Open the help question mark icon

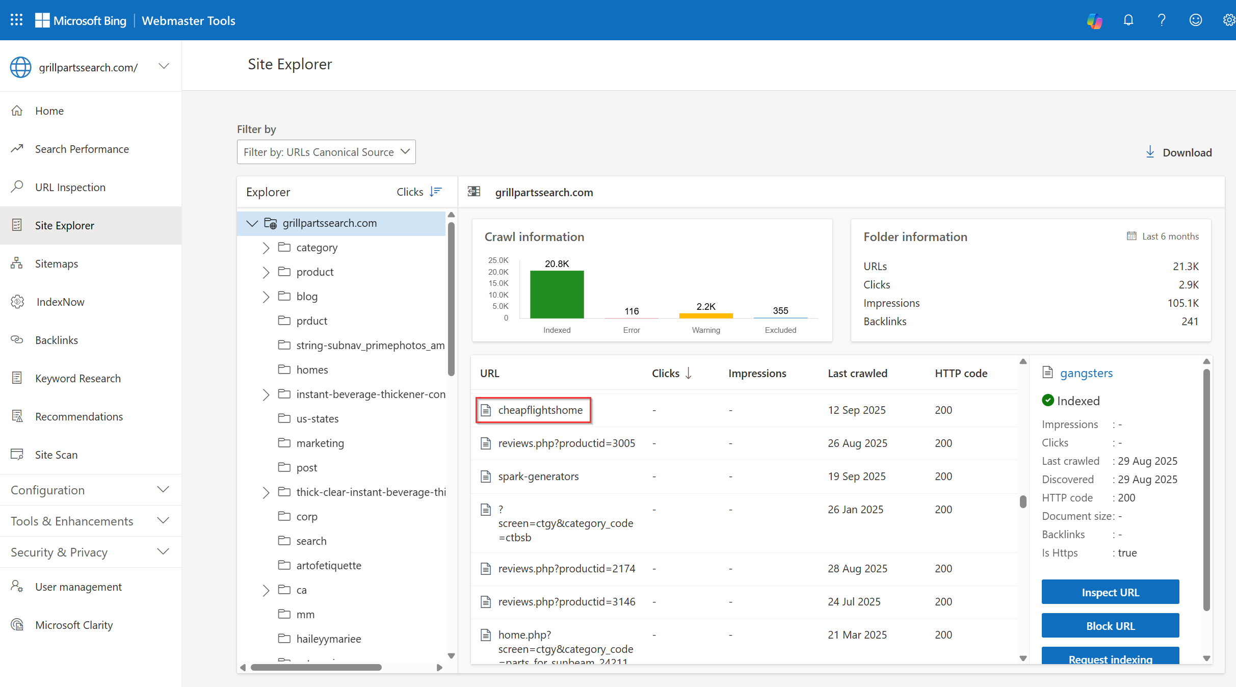(x=1162, y=20)
